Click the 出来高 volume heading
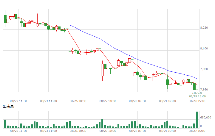The width and height of the screenshot is (215, 136). pyautogui.click(x=8, y=107)
